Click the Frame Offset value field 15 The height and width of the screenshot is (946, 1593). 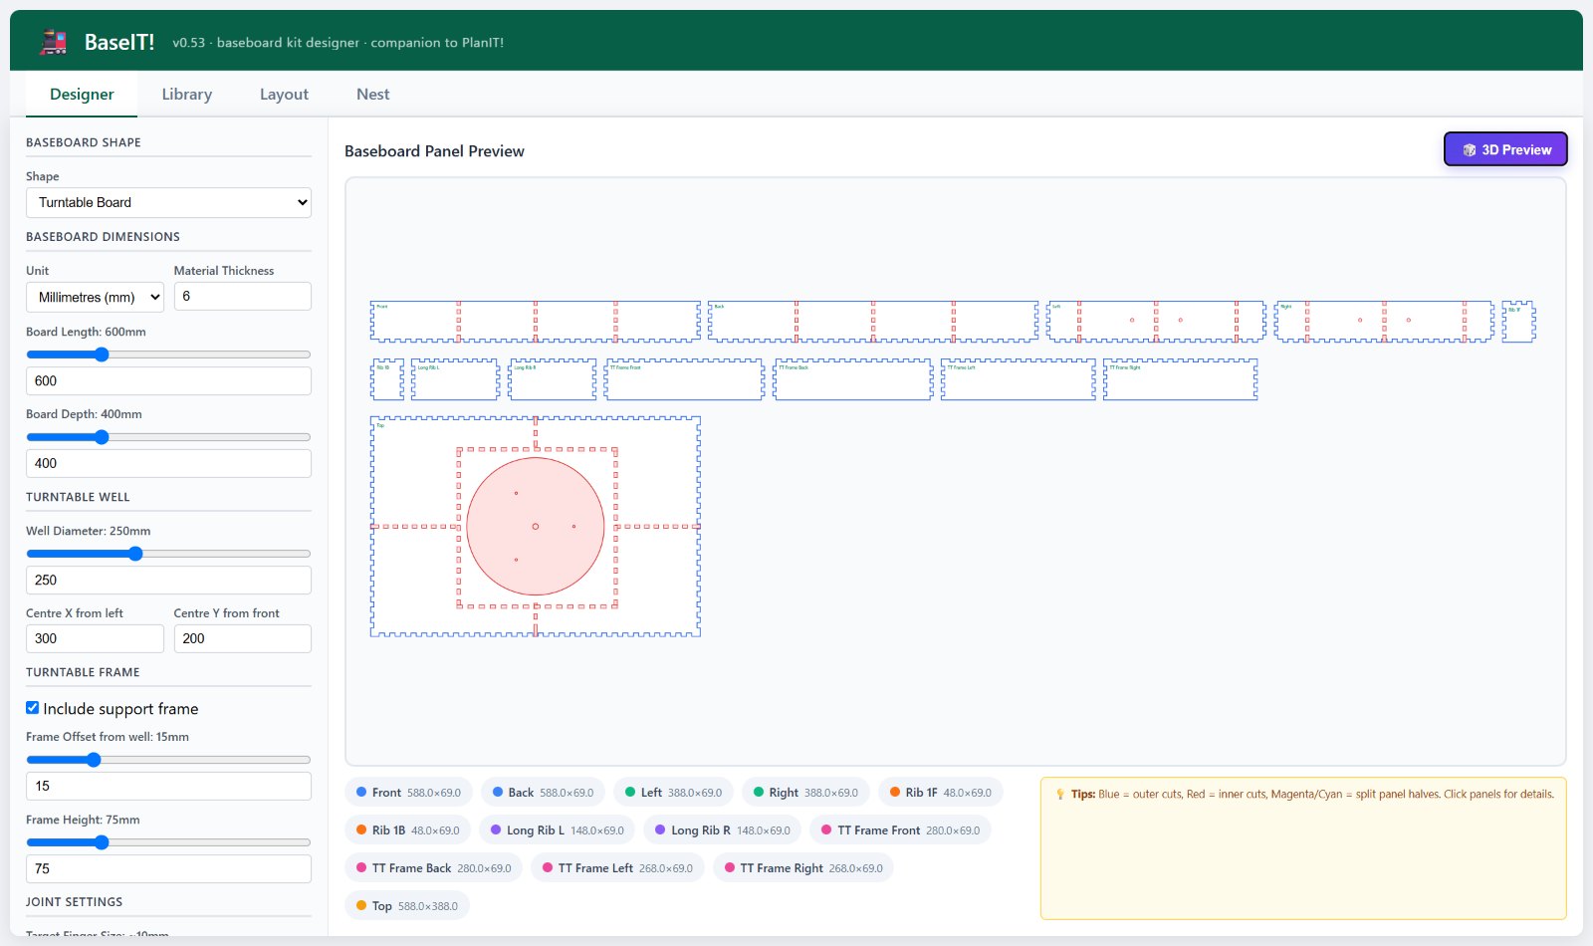pyautogui.click(x=168, y=786)
